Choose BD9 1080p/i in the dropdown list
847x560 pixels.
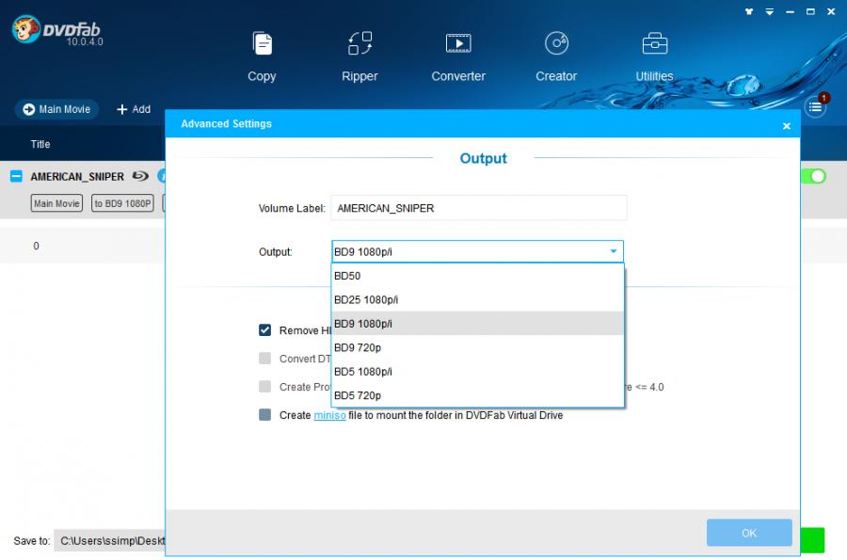(x=477, y=324)
